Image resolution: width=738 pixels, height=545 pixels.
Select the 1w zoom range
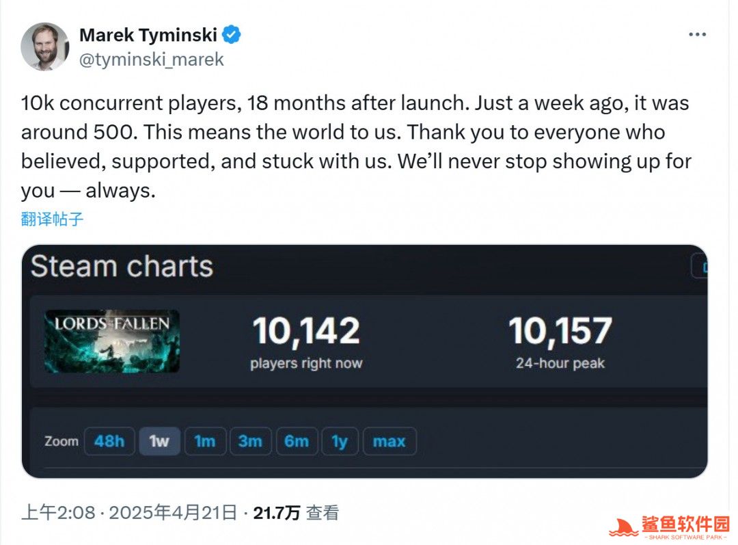pos(159,441)
